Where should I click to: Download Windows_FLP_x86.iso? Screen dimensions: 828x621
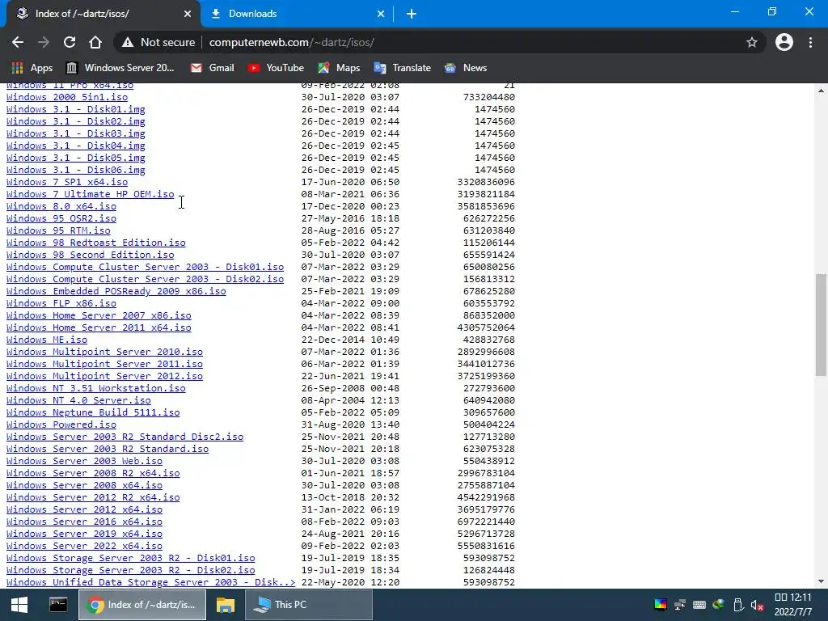61,304
